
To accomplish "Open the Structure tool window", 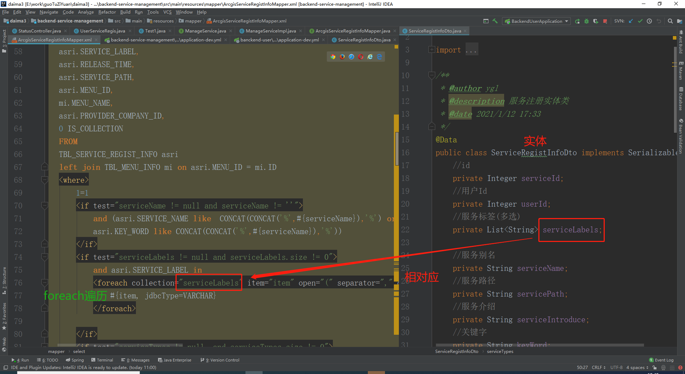I will click(x=4, y=280).
